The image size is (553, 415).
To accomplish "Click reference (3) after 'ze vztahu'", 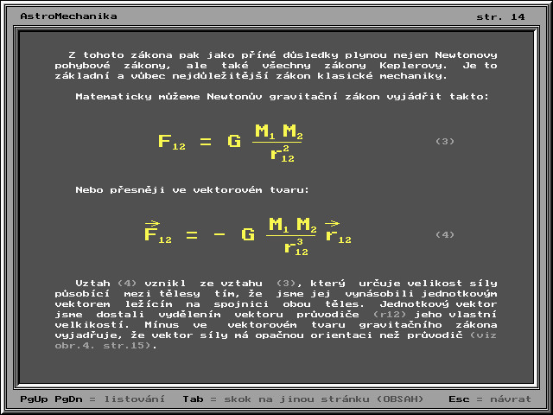I will click(x=286, y=284).
